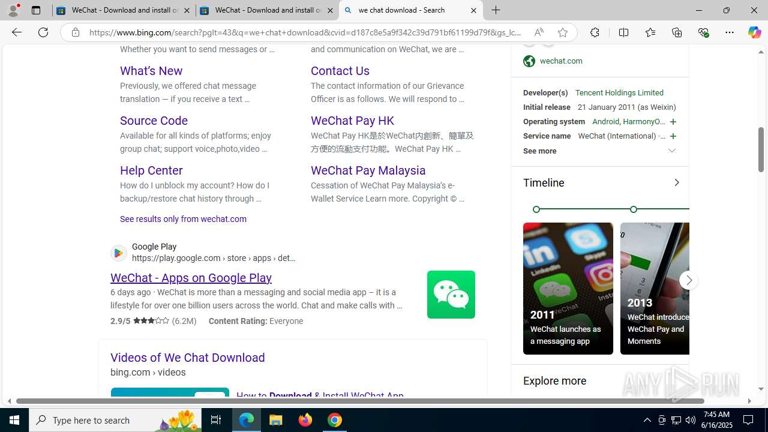
Task: Close the second WeChat tab
Action: (330, 10)
